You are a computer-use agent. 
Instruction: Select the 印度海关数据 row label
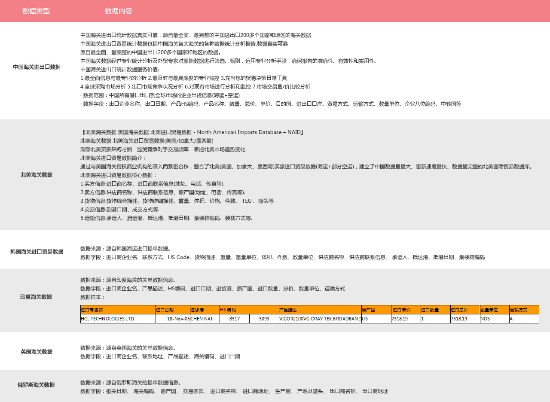pos(36,297)
